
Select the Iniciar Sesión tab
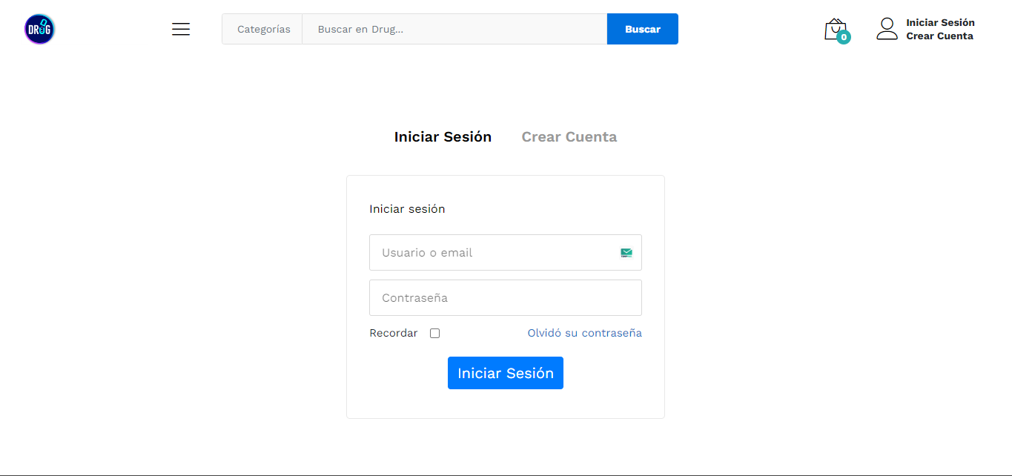[443, 137]
